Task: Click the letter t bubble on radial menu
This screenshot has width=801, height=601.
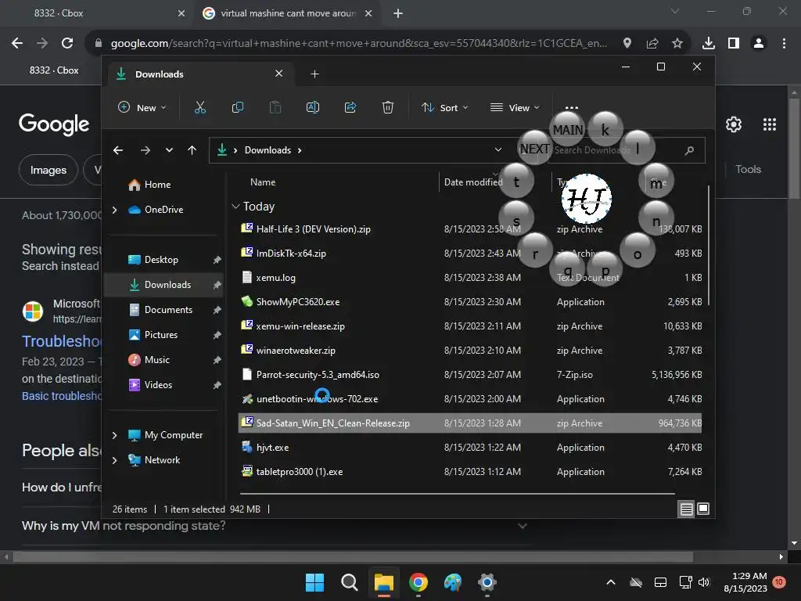Action: 516,182
